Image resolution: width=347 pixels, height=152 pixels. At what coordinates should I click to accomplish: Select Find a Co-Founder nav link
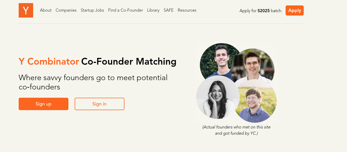(x=125, y=10)
